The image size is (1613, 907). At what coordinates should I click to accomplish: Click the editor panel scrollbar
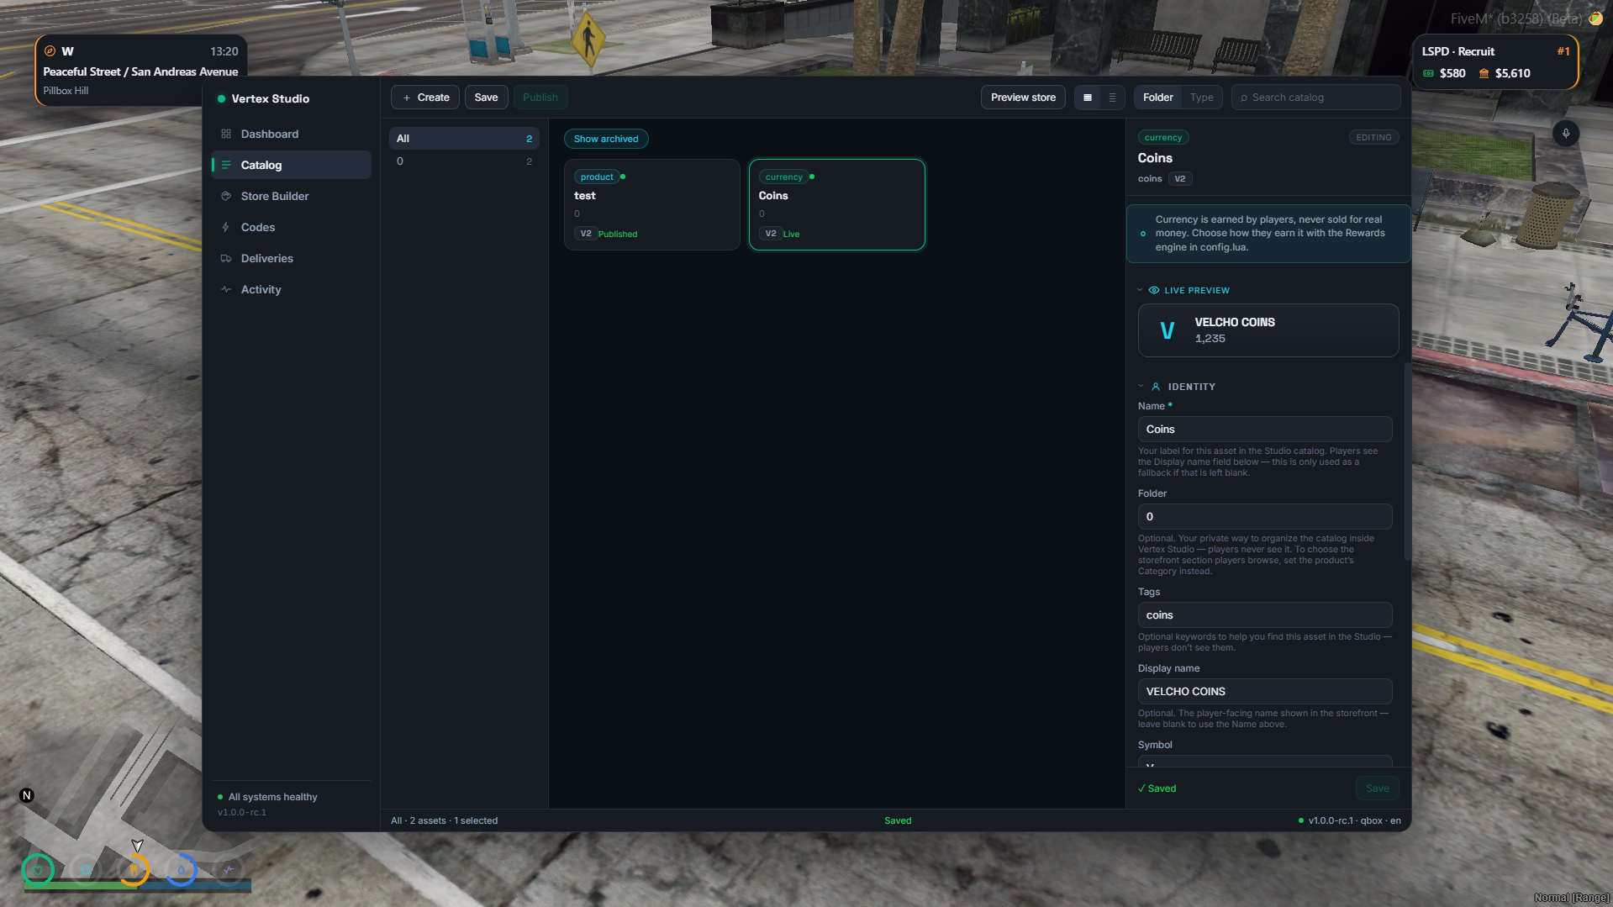coord(1407,461)
